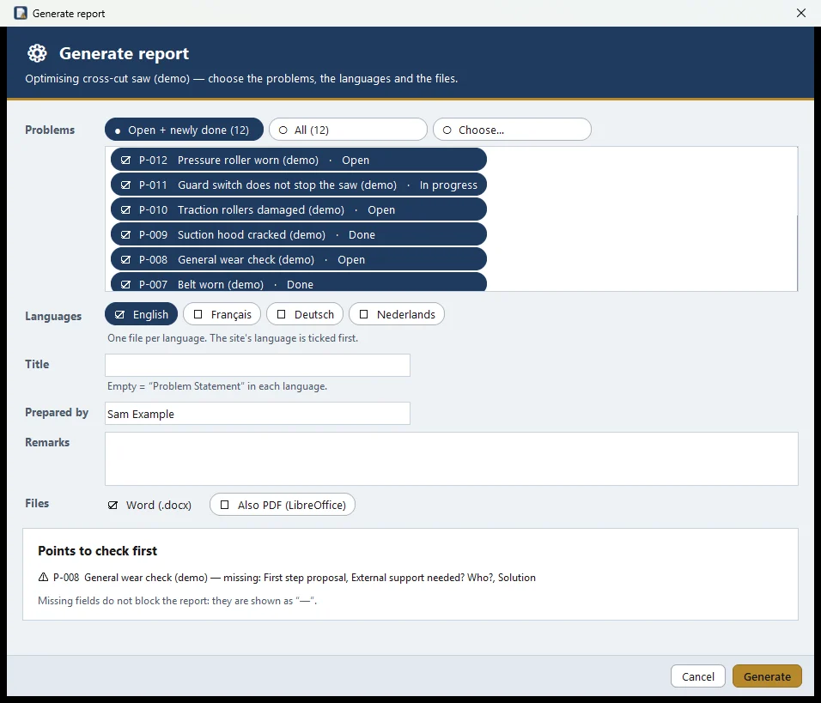Click the 'Missing fields do not block the report' note

click(178, 601)
